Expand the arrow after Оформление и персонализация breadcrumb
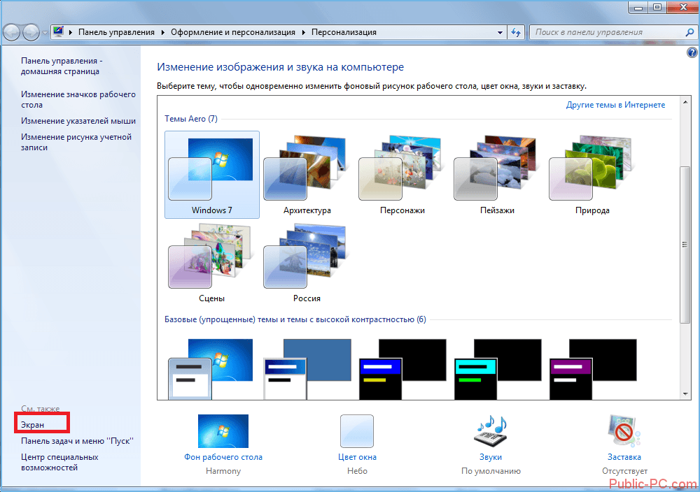The image size is (700, 492). pyautogui.click(x=304, y=32)
